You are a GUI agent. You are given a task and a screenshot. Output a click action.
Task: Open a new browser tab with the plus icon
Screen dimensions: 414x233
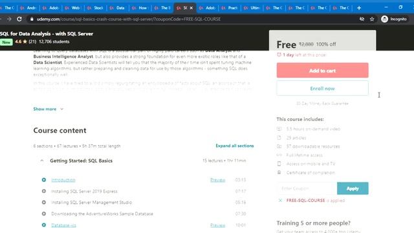pyautogui.click(x=359, y=8)
